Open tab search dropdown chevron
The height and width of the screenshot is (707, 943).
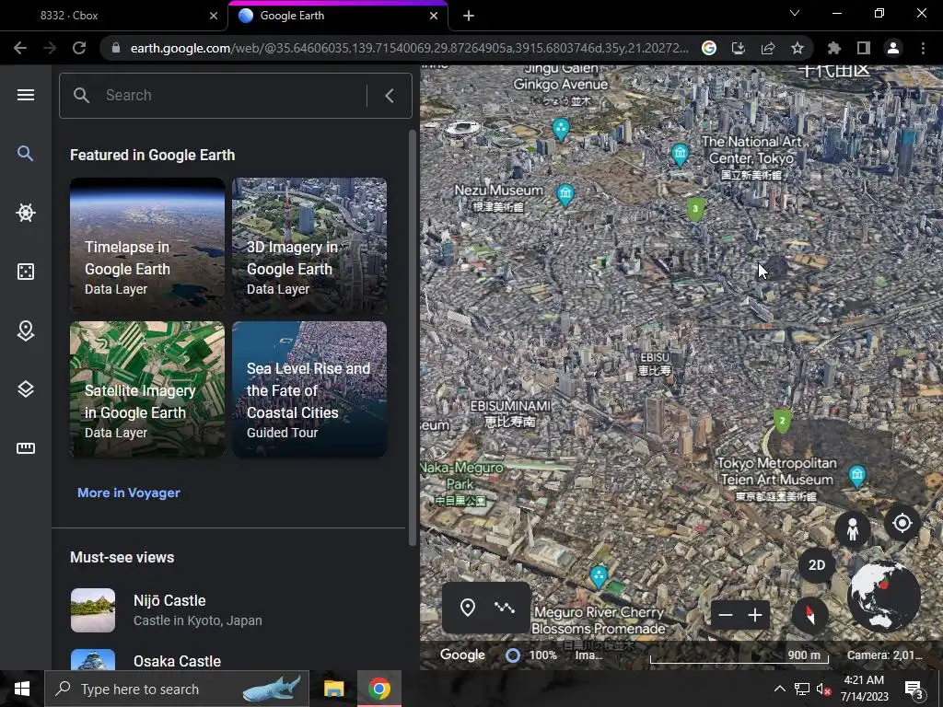[795, 13]
